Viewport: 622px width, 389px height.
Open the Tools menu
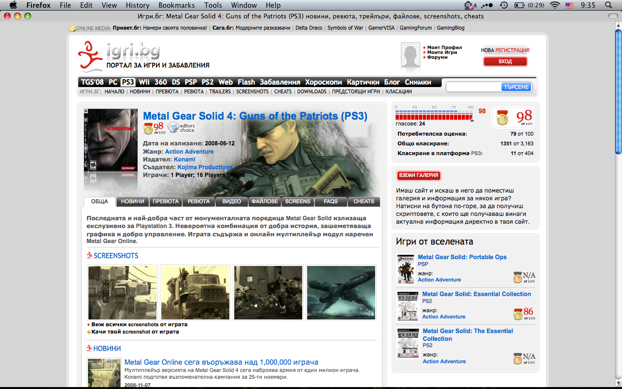[213, 5]
